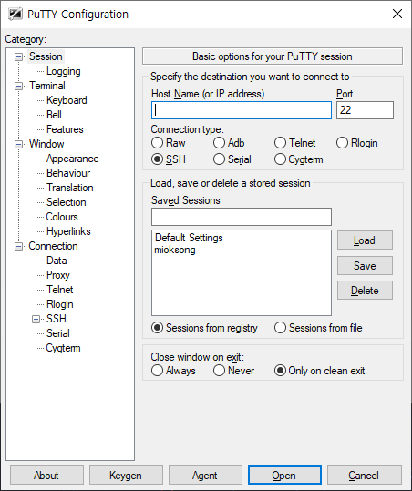Expand the SSH subcategory node
The height and width of the screenshot is (491, 412).
click(x=36, y=320)
